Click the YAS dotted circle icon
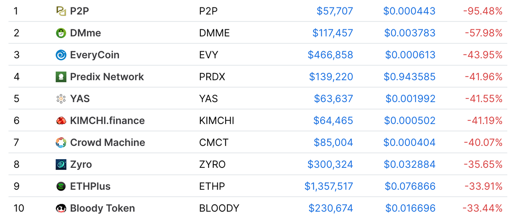This screenshot has width=530, height=217. coord(61,99)
